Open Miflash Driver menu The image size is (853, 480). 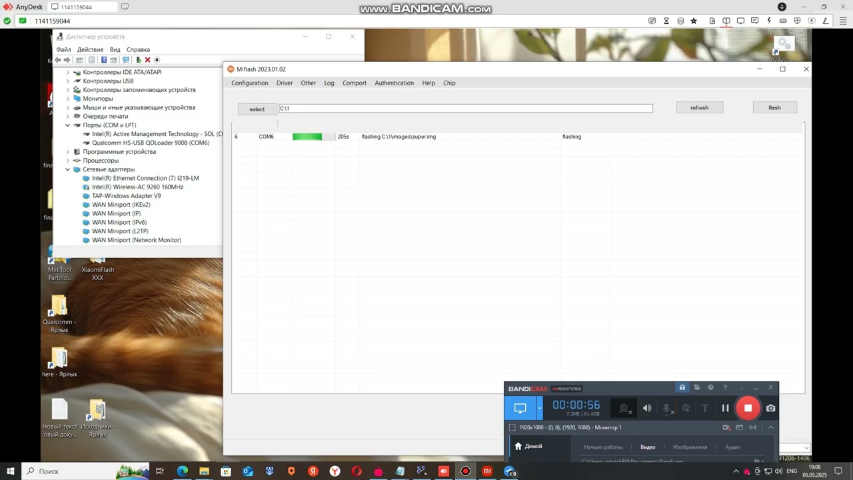[285, 83]
